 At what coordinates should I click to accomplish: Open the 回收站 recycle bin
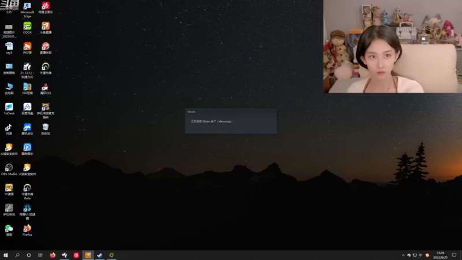[x=46, y=129]
